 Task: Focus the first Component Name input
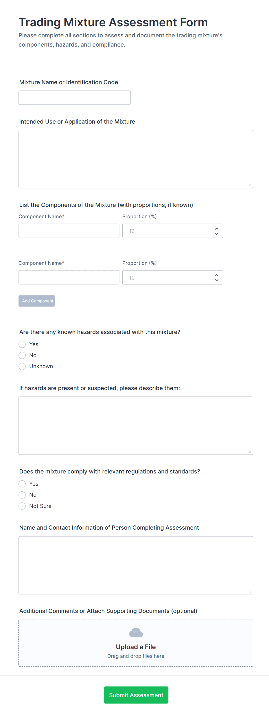coord(69,231)
